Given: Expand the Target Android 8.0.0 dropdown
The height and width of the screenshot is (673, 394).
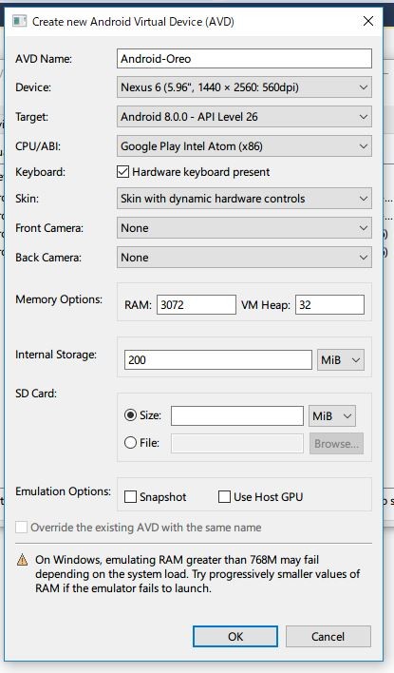Looking at the screenshot, I should pyautogui.click(x=244, y=117).
